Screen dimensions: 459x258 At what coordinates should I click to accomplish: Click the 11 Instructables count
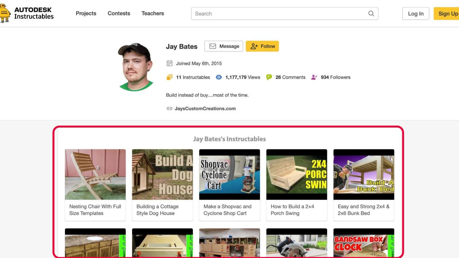pos(193,77)
